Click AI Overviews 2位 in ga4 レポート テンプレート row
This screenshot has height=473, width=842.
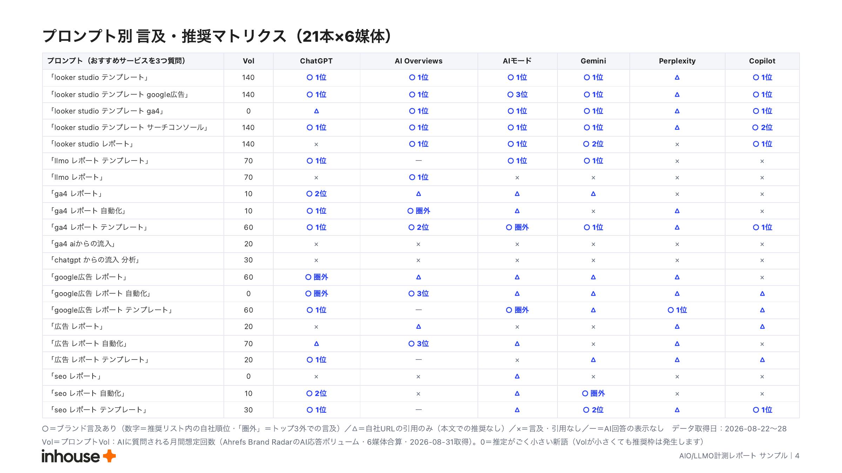[419, 227]
